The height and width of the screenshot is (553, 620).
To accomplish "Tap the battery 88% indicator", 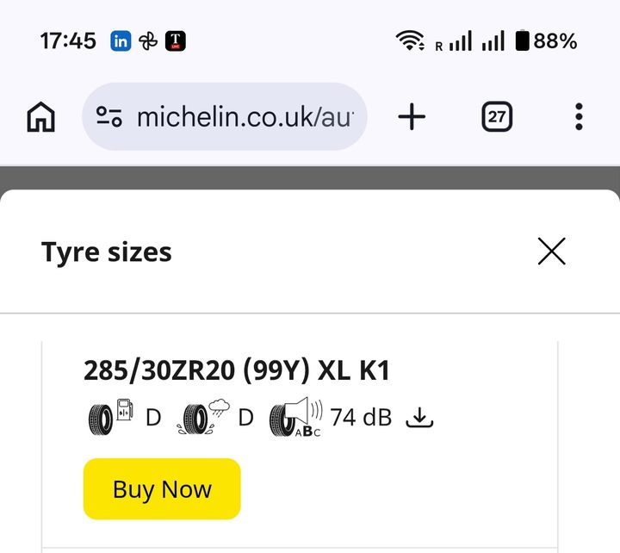I will (x=546, y=40).
